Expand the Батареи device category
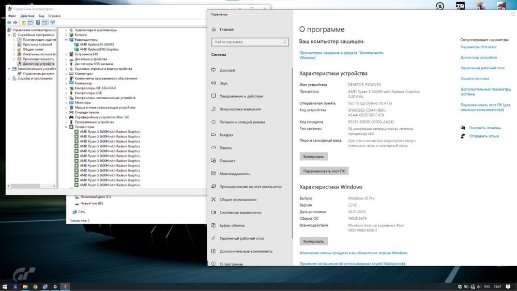Image resolution: width=517 pixels, height=291 pixels. pos(66,35)
